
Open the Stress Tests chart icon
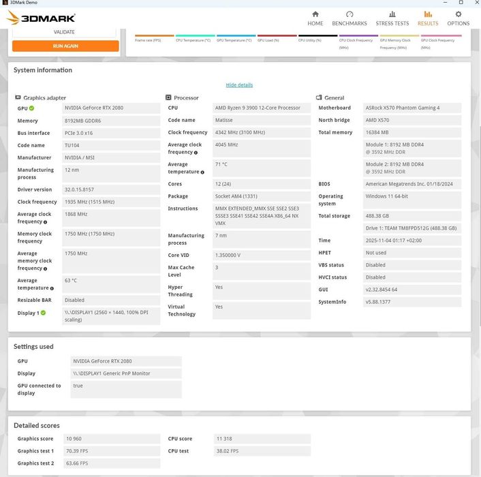[x=392, y=14]
